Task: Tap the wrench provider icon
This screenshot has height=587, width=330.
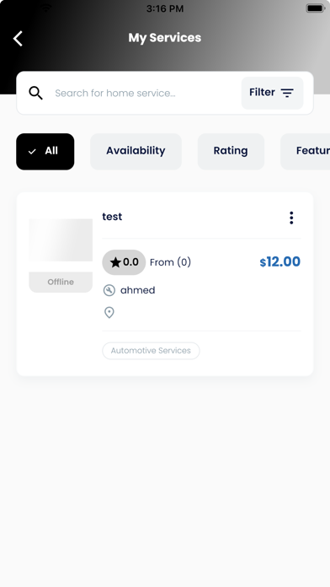Action: (109, 290)
